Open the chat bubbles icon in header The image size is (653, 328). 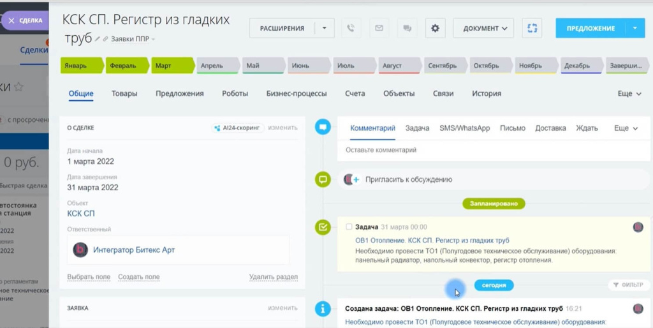pyautogui.click(x=406, y=28)
